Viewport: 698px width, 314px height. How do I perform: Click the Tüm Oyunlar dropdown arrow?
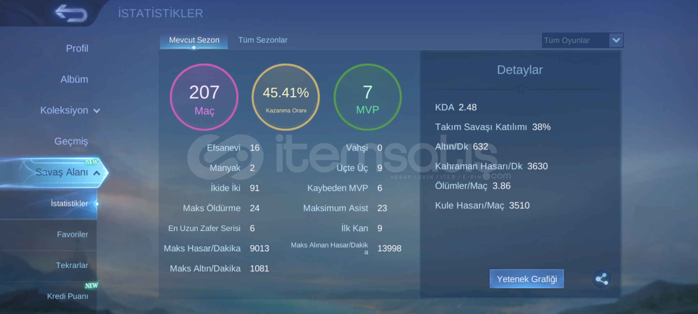(x=616, y=40)
